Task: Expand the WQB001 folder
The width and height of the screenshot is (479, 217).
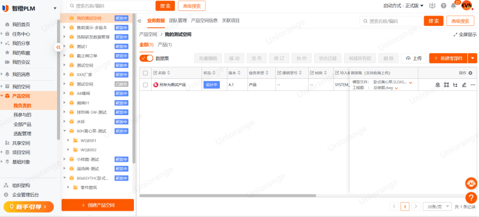Action: click(x=69, y=140)
